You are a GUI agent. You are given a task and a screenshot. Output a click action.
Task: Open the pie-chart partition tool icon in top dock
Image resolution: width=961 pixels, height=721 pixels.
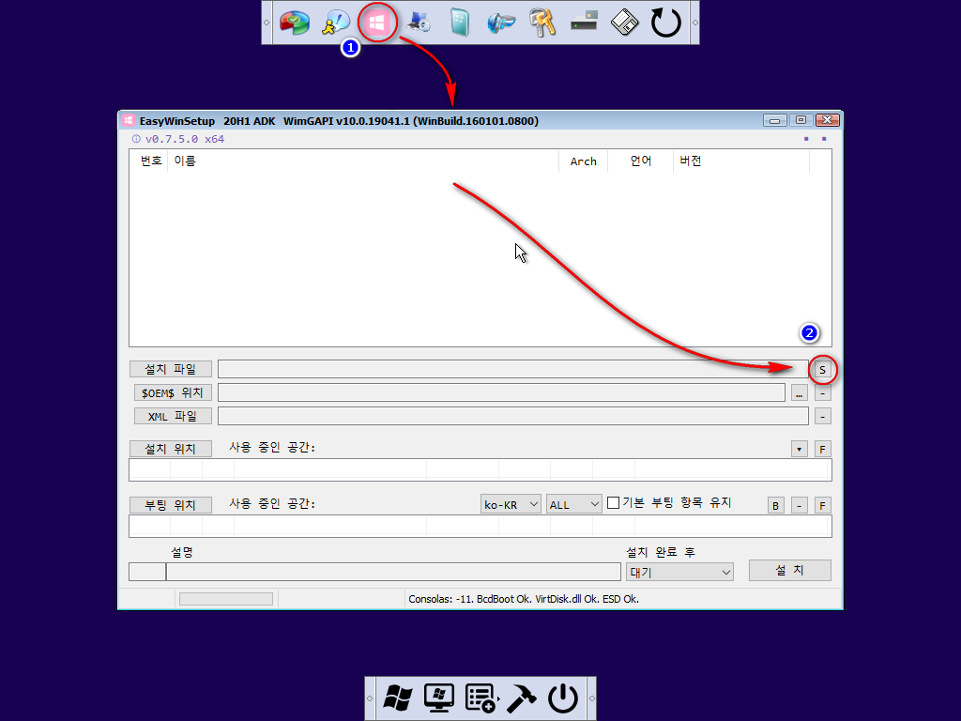(295, 23)
